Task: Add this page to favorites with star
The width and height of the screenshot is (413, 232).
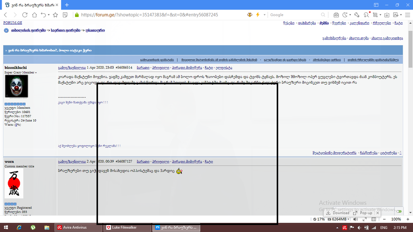Action: pyautogui.click(x=55, y=15)
